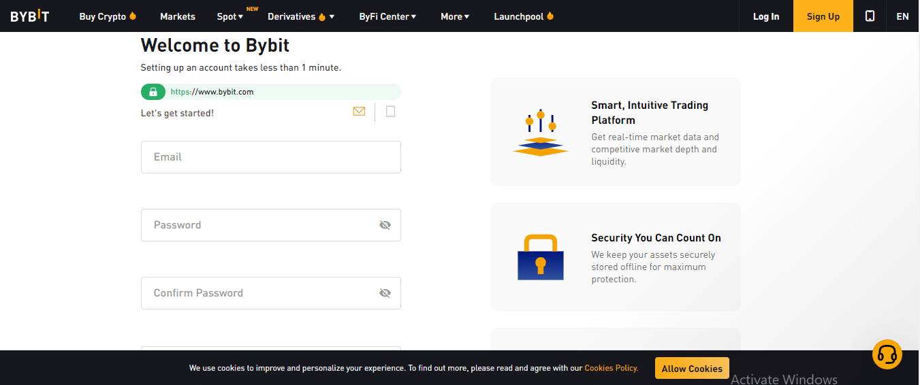Click the yellow Sign Up button

point(823,16)
